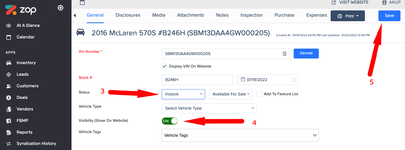Switch to the General tab
Image resolution: width=405 pixels, height=150 pixels.
tap(95, 15)
